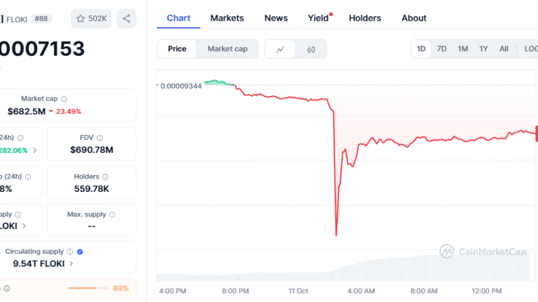Open the Markets tab

(x=227, y=18)
